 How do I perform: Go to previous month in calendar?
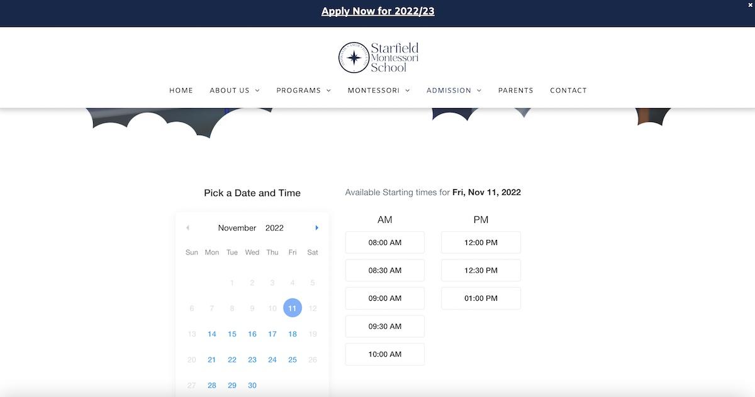click(187, 228)
